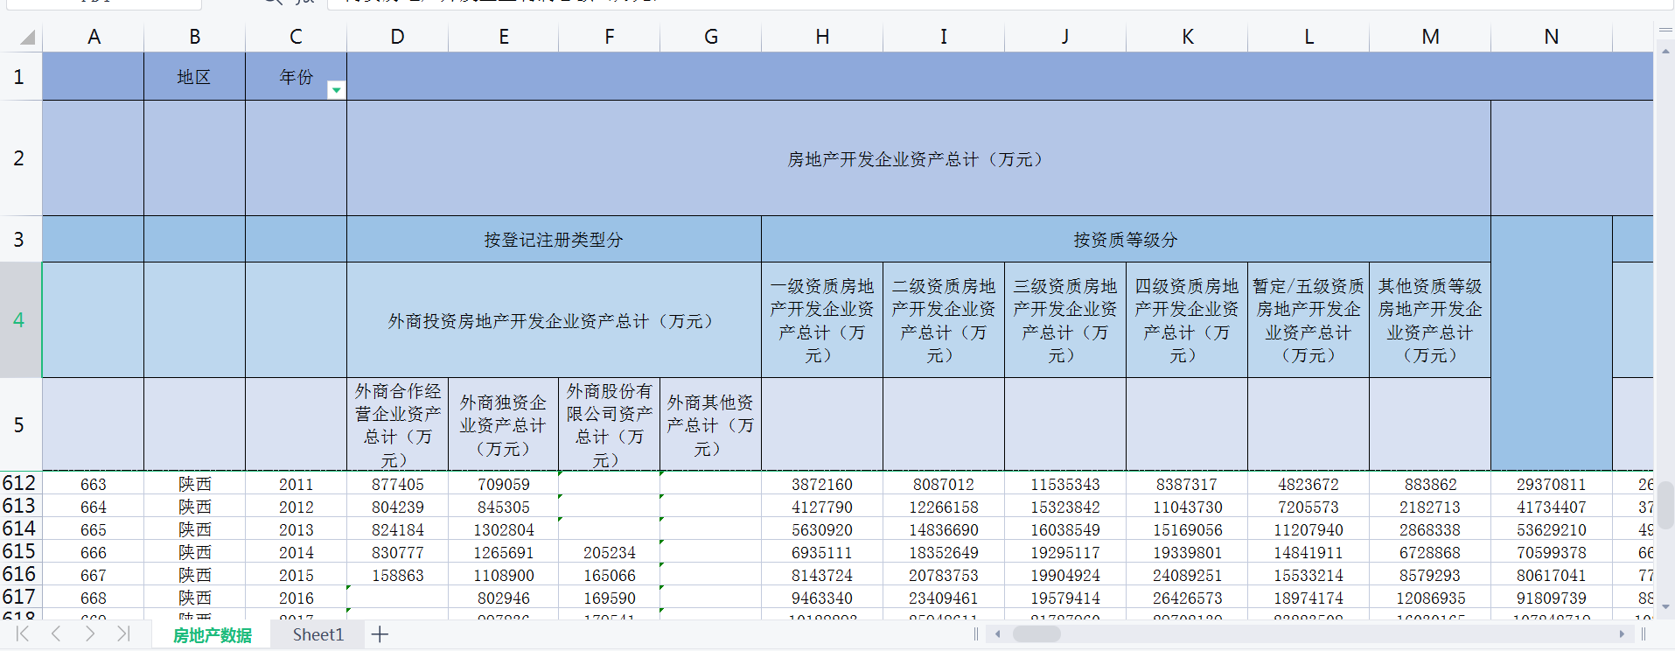Image resolution: width=1675 pixels, height=651 pixels.
Task: Select the cell containing 1302804
Action: [504, 529]
